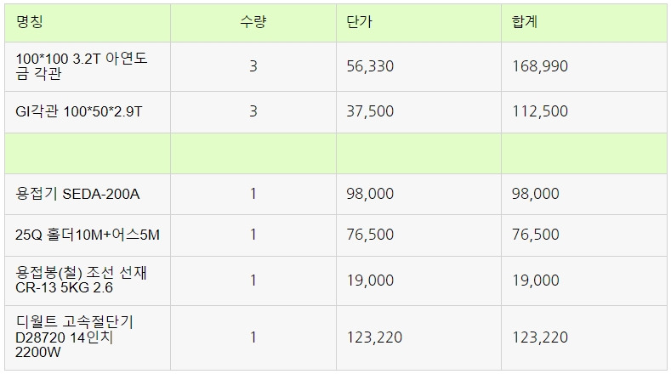
Task: Select the 디월트 고속절단기 D28720 item
Action: click(75, 337)
